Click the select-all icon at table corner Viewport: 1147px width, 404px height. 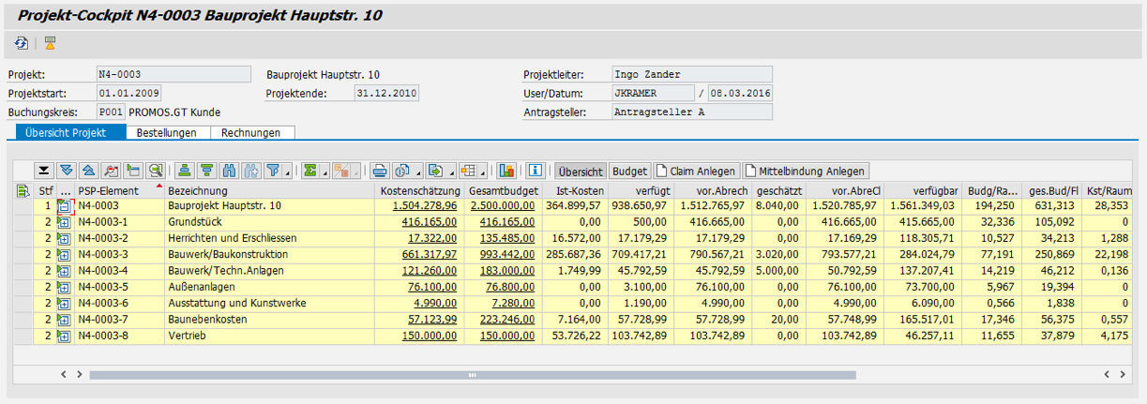[23, 191]
